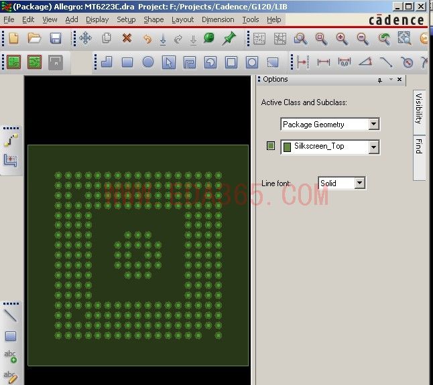Click the Copy tool icon
The width and height of the screenshot is (433, 385).
[107, 38]
